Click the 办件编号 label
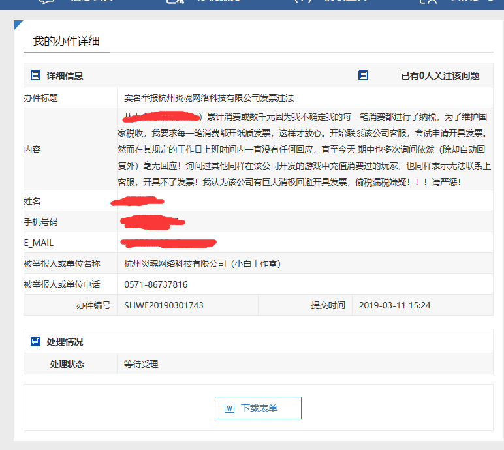Screen dimensions: 504x450 93,305
